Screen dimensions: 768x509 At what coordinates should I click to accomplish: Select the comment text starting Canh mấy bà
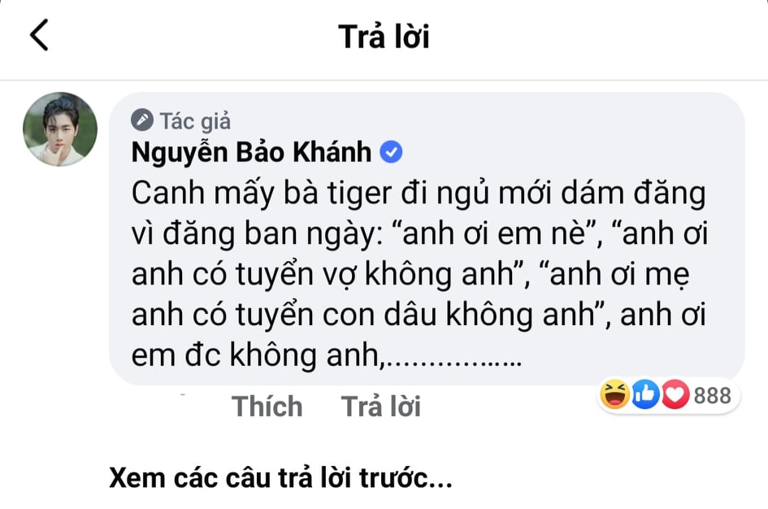point(419,274)
